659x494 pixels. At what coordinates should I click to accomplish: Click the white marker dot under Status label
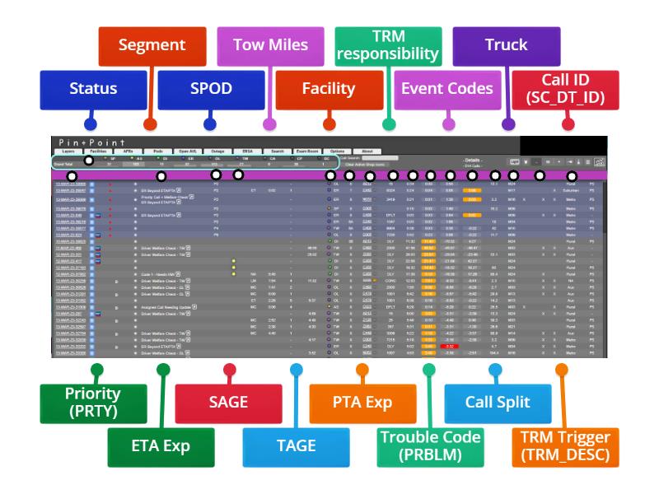click(89, 160)
